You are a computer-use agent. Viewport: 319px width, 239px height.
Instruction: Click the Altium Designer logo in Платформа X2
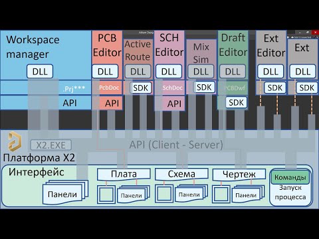15,141
